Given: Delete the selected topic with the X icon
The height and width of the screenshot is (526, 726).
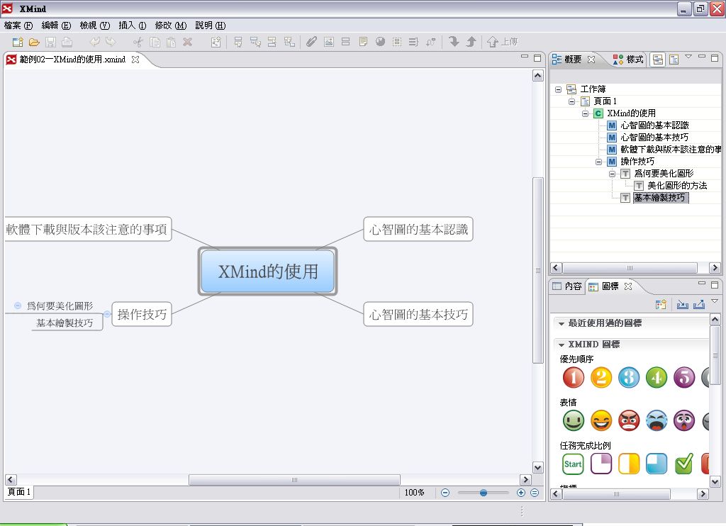Looking at the screenshot, I should coord(187,42).
